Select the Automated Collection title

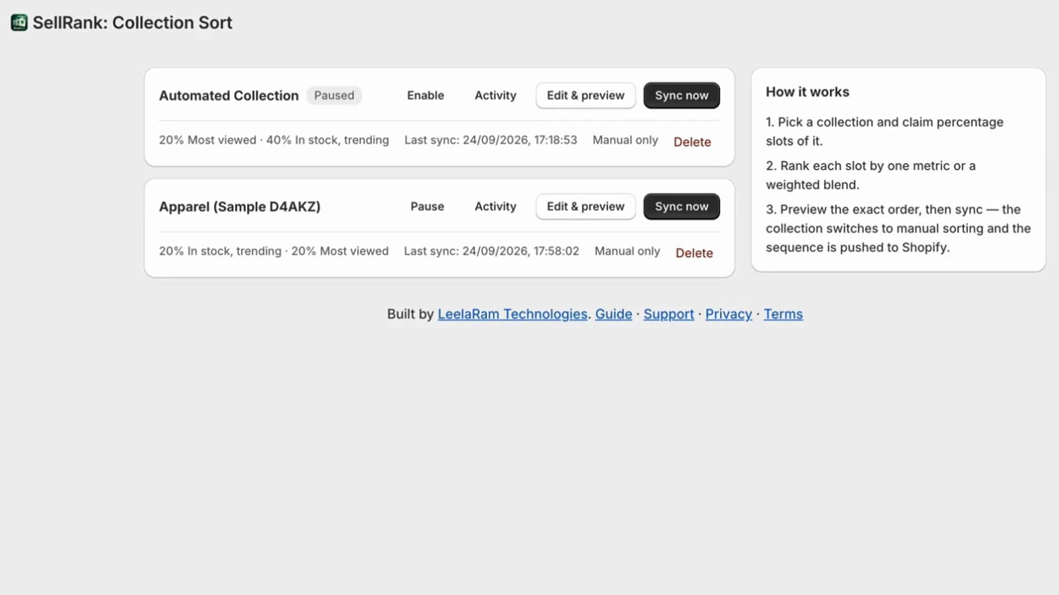pyautogui.click(x=229, y=95)
